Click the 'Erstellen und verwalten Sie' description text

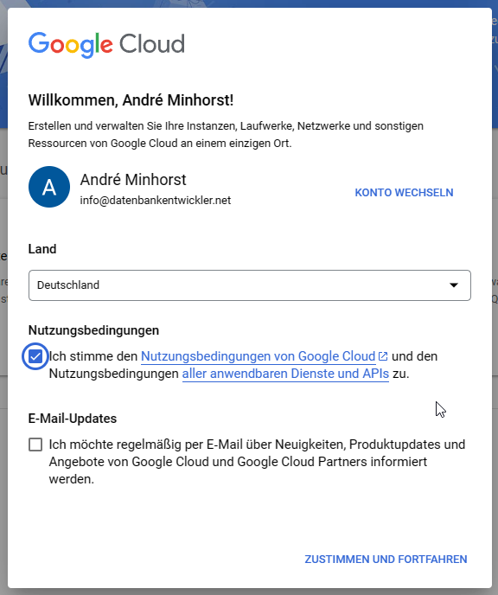[226, 135]
